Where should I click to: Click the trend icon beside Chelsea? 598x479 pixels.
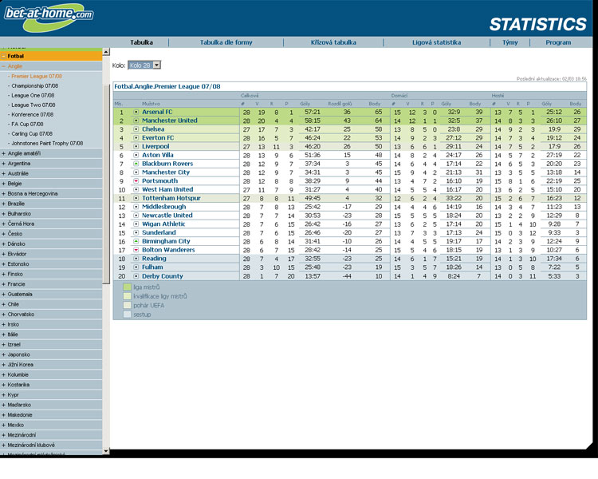pos(136,129)
